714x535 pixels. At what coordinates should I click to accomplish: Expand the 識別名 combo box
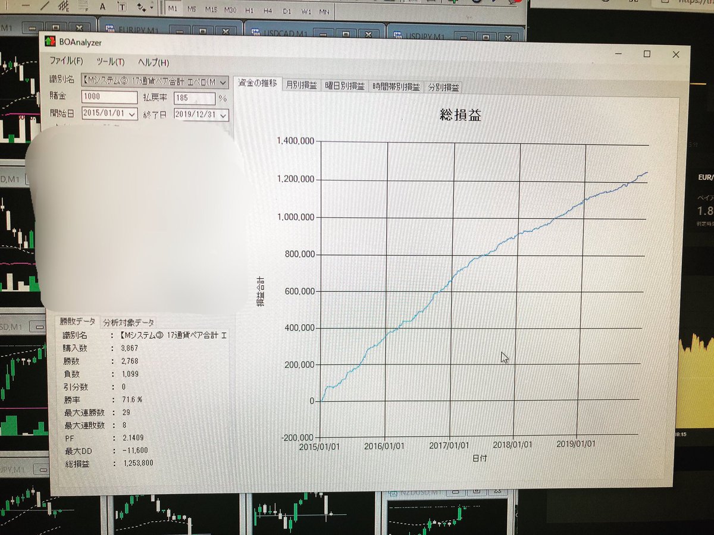(x=223, y=82)
